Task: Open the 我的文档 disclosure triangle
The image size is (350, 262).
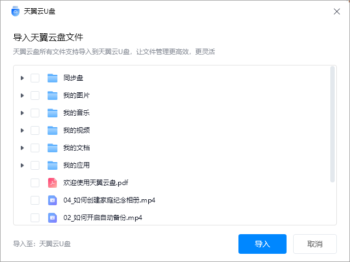Action: point(22,148)
